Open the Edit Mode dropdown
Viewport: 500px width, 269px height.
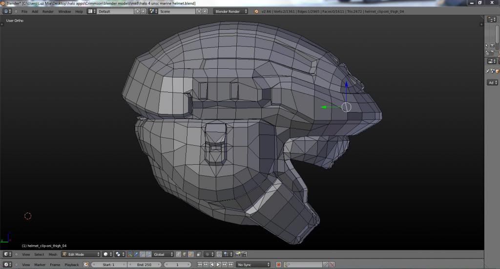pyautogui.click(x=81, y=254)
